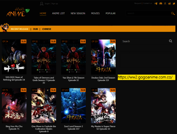Switch to the CHINESE tab
Screen dimensions: 177x134
pyautogui.click(x=47, y=29)
